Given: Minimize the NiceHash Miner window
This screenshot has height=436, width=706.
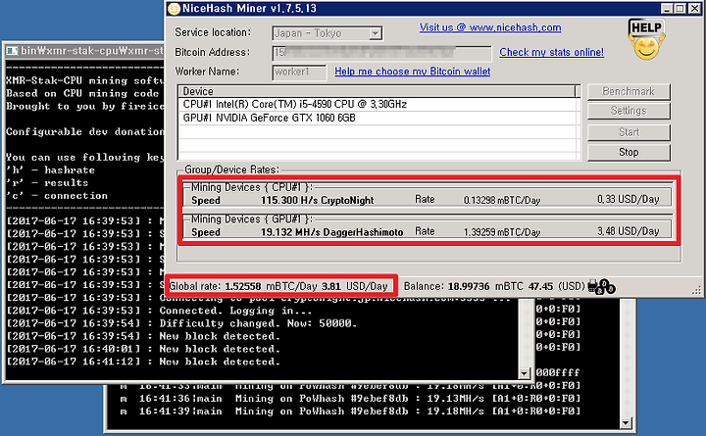Looking at the screenshot, I should tap(667, 9).
